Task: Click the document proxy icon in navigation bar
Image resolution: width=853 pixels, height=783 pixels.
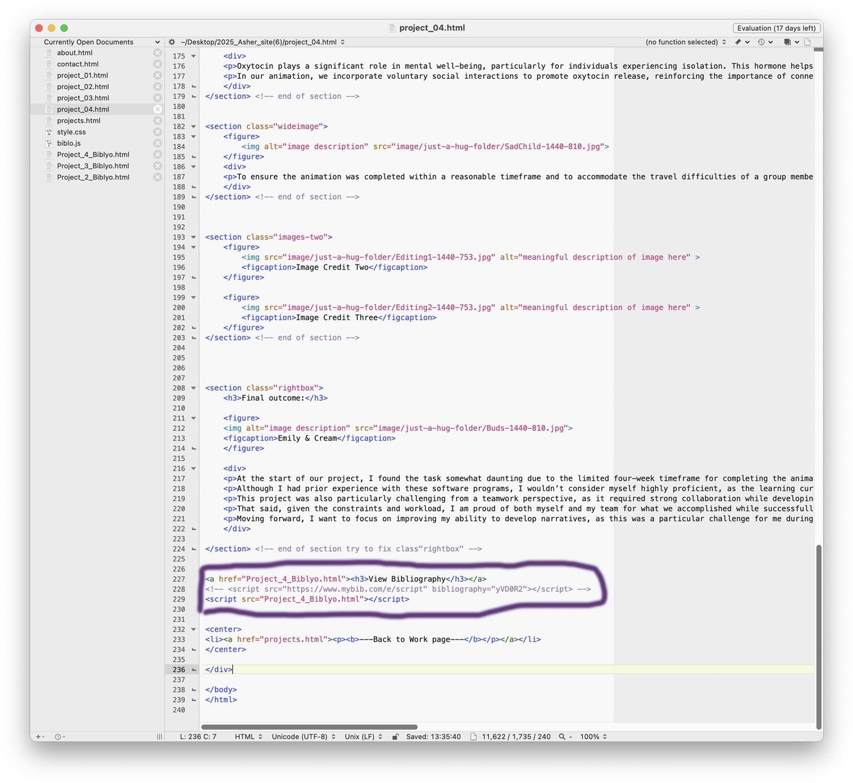Action: pyautogui.click(x=807, y=42)
